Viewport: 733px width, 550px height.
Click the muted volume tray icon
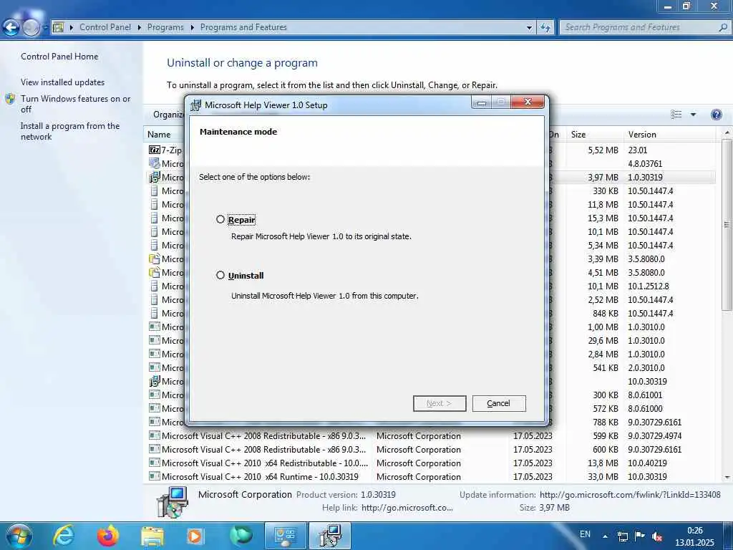[x=657, y=536]
